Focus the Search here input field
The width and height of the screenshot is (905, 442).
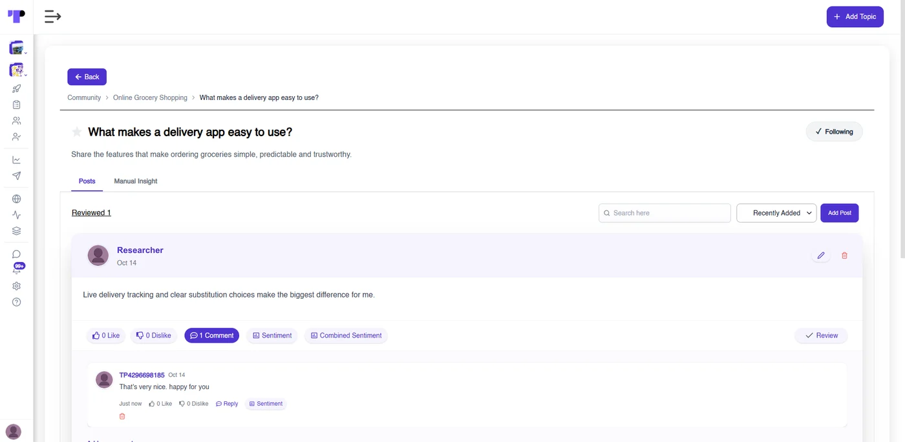(x=665, y=213)
